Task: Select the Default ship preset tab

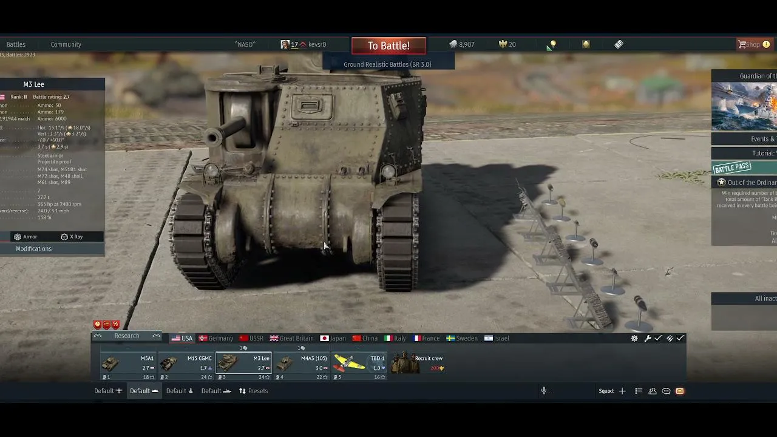Action: coord(217,391)
